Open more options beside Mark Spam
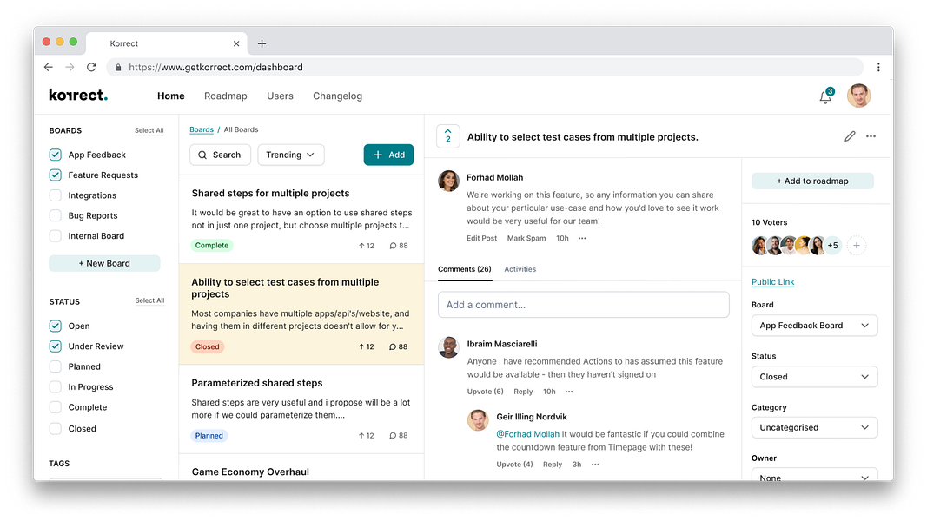927x521 pixels. click(x=582, y=238)
